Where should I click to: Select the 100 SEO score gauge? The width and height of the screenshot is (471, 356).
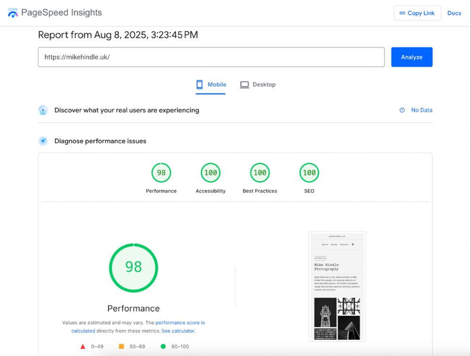(309, 173)
